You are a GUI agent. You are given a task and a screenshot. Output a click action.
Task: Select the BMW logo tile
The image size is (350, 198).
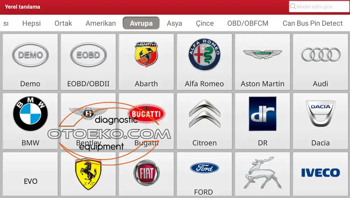pos(30,121)
